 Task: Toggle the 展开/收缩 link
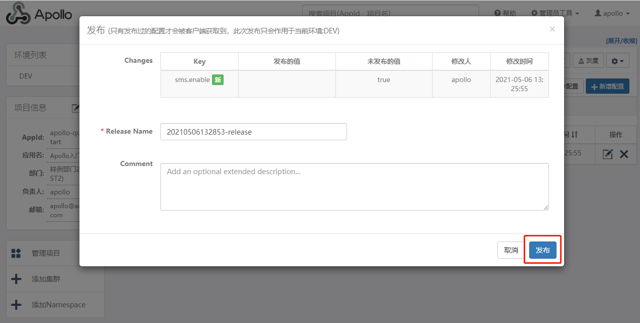(621, 41)
